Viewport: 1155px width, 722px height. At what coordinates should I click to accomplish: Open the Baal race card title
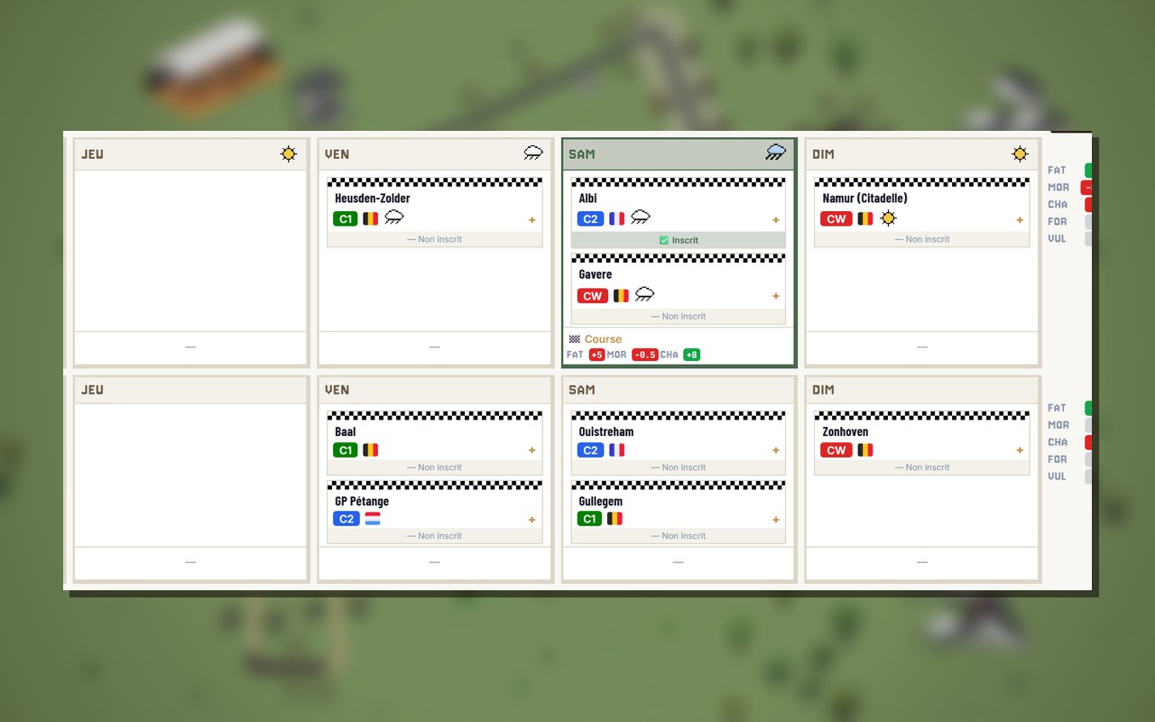[x=346, y=432]
